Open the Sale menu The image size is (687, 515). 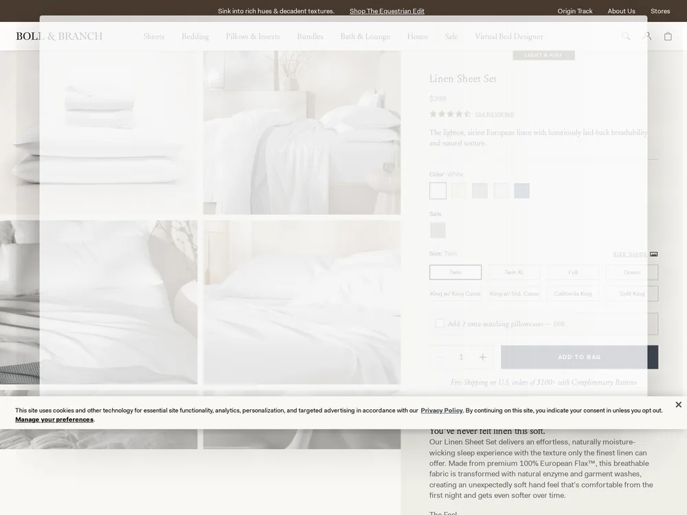(451, 36)
